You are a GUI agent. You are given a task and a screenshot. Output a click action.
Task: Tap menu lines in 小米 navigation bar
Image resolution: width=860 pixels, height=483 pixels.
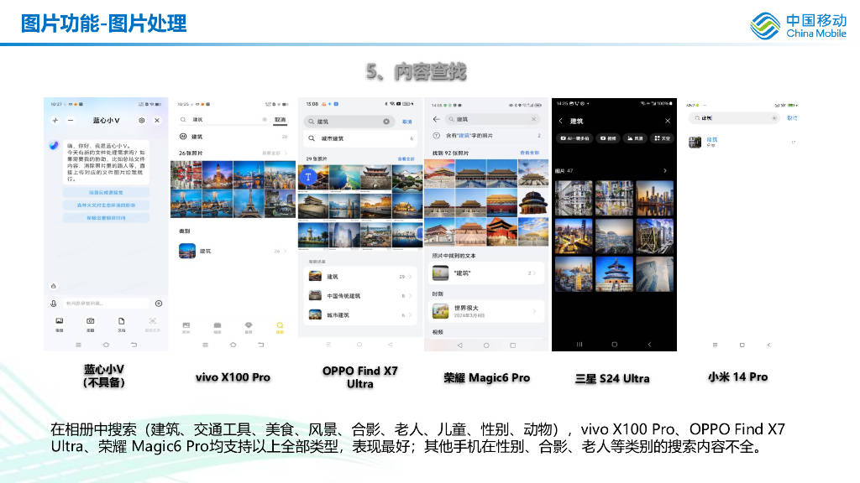click(x=715, y=345)
